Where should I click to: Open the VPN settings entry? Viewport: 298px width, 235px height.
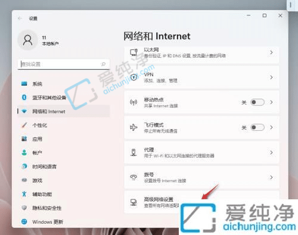pyautogui.click(x=201, y=77)
